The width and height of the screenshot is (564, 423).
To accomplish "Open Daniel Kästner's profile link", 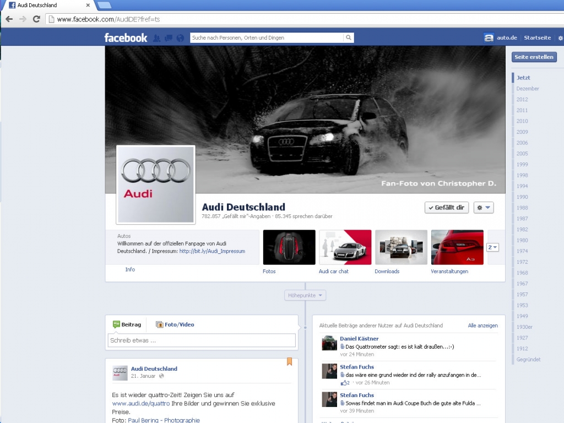I will (359, 339).
